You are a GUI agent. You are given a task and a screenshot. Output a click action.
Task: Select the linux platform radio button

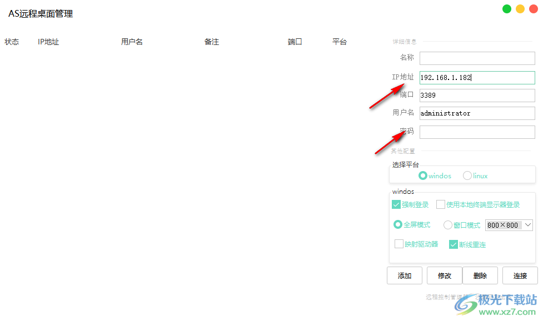tap(467, 175)
